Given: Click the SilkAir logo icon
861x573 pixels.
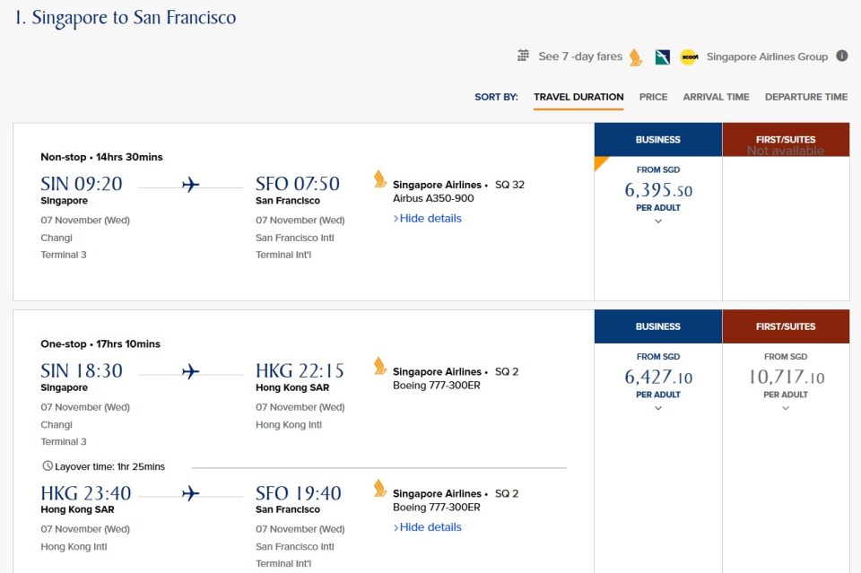Looking at the screenshot, I should click(663, 57).
